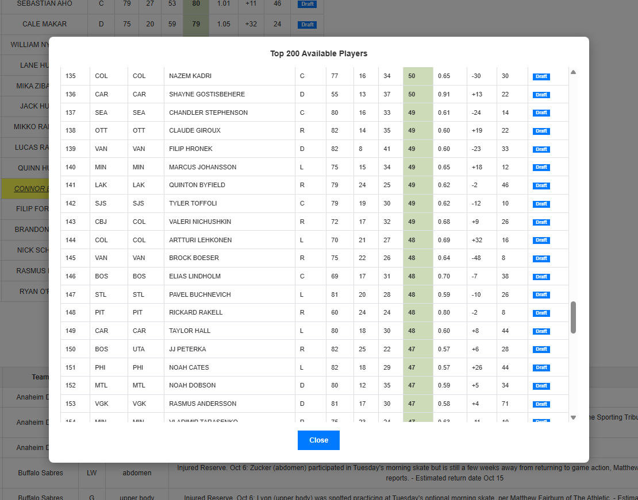Select player name PAVEL BUCHNEVICH
The width and height of the screenshot is (638, 500).
click(200, 294)
